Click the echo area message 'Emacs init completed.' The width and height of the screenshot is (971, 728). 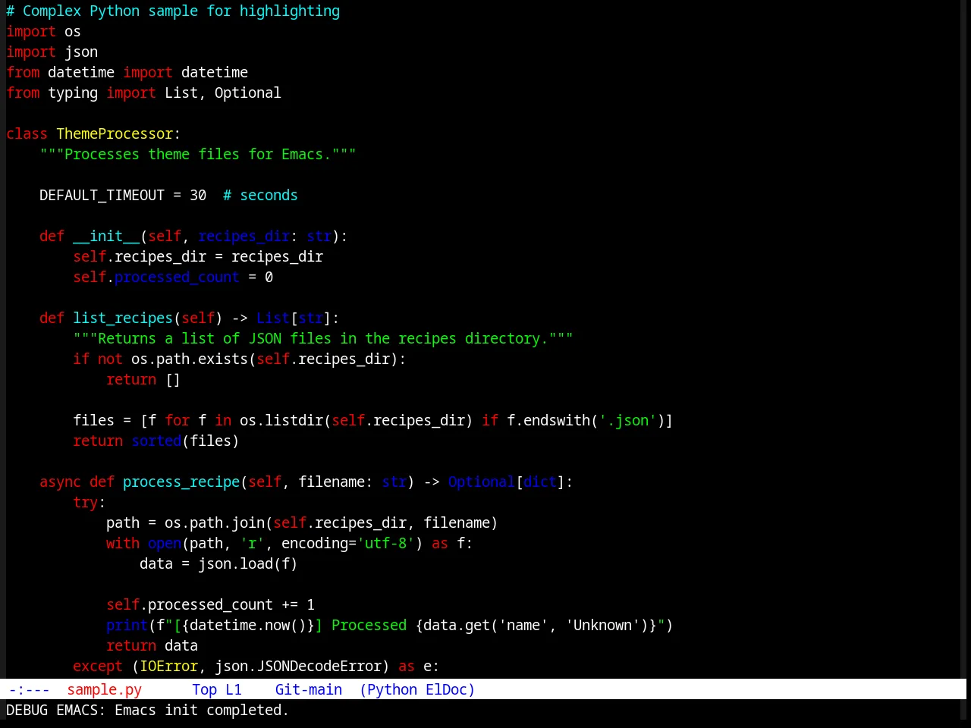pyautogui.click(x=202, y=711)
